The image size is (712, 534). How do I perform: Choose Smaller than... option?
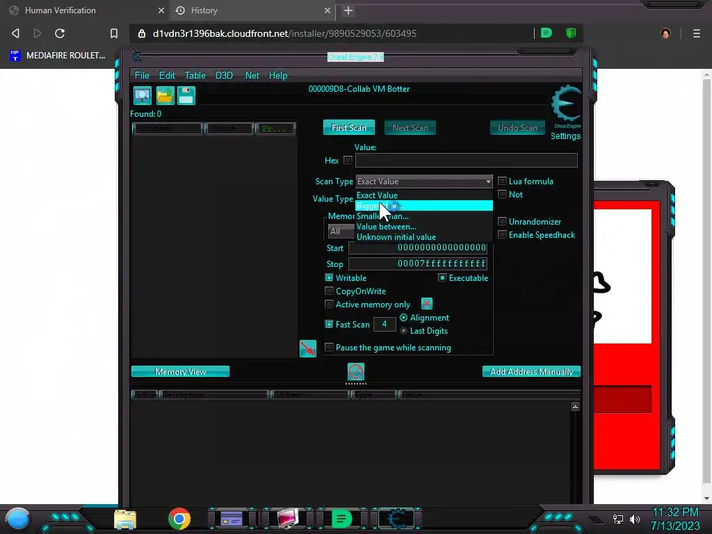(x=424, y=216)
